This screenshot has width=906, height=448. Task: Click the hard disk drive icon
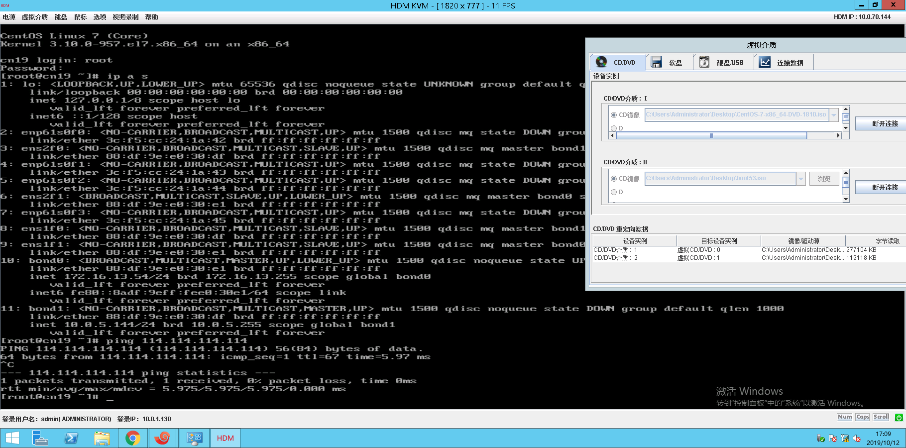(704, 62)
